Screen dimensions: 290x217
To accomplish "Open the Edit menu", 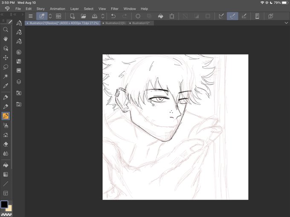I will point(29,9).
